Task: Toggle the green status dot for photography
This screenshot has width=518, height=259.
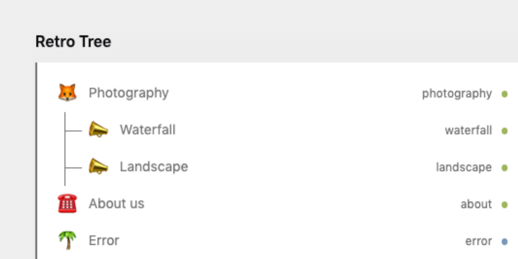Action: (504, 94)
